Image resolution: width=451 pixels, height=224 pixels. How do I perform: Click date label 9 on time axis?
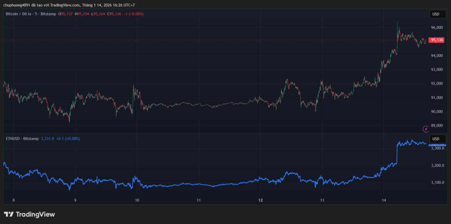(x=75, y=200)
